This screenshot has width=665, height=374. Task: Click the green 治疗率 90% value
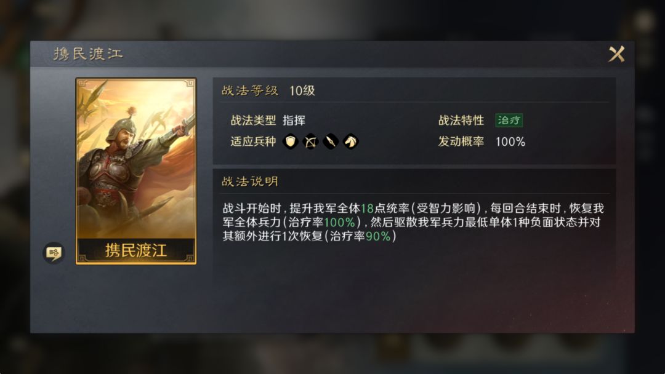[x=378, y=236]
